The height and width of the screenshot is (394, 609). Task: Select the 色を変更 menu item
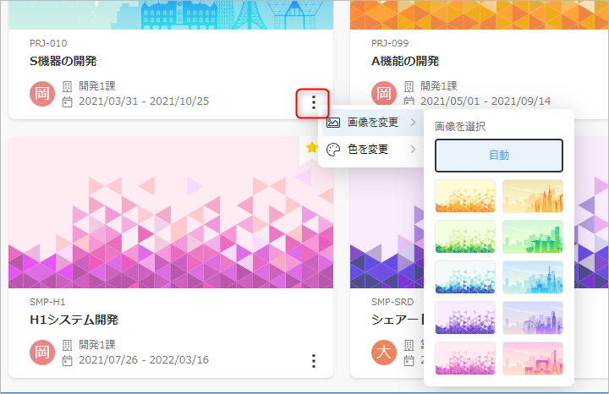368,150
